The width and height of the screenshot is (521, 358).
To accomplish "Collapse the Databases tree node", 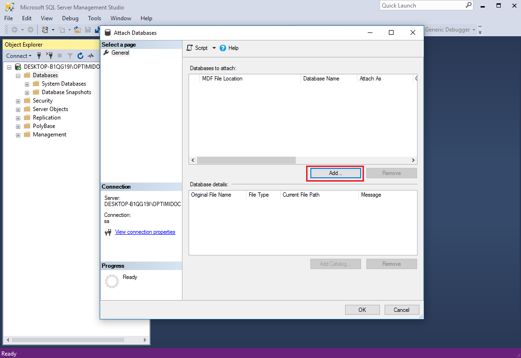I will click(x=18, y=76).
